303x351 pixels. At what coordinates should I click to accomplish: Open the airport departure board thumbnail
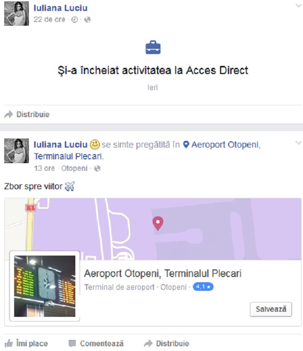click(45, 286)
